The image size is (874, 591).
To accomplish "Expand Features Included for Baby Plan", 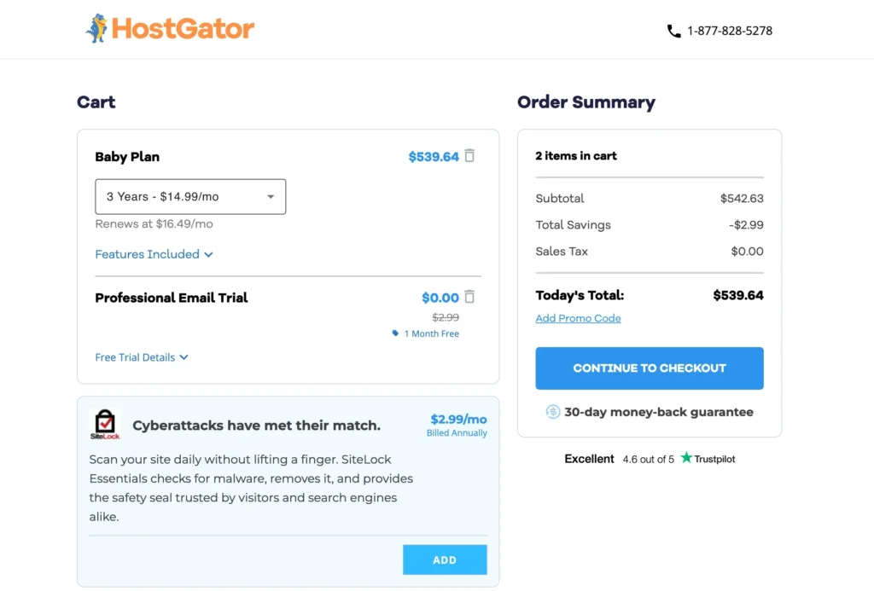I will (154, 254).
